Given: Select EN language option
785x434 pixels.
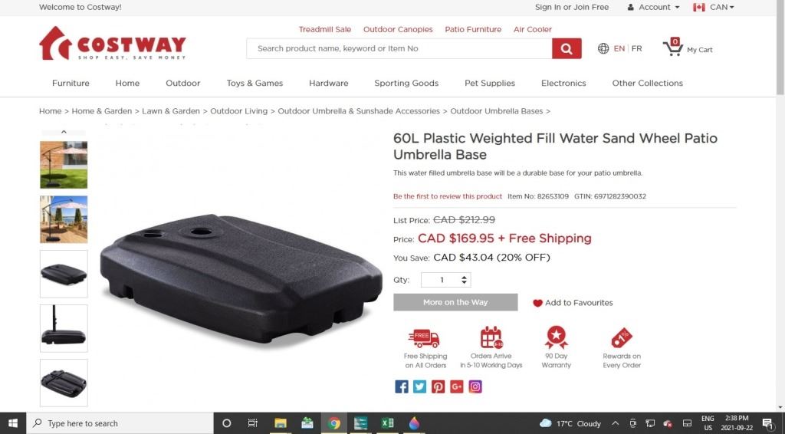Looking at the screenshot, I should tap(619, 48).
